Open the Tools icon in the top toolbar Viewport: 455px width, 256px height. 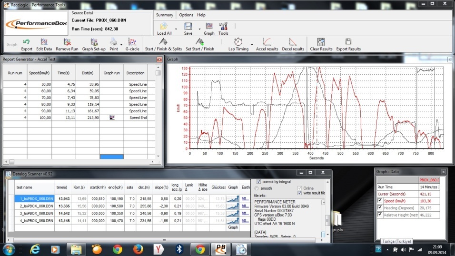pos(223,26)
